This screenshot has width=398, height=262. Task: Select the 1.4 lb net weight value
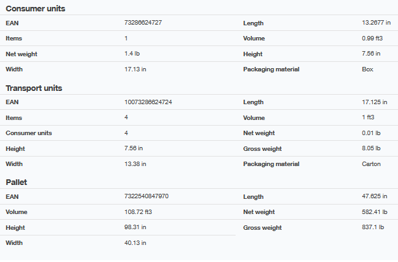[x=132, y=54]
